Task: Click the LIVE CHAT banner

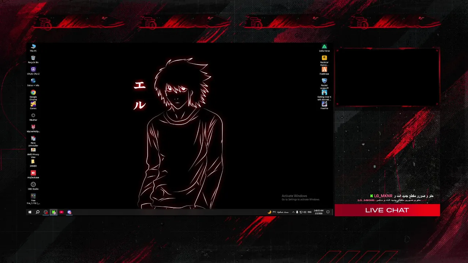Action: pos(387,210)
